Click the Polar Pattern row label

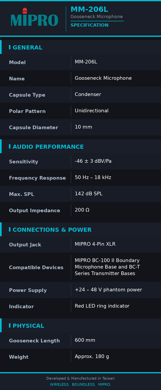coord(27,111)
